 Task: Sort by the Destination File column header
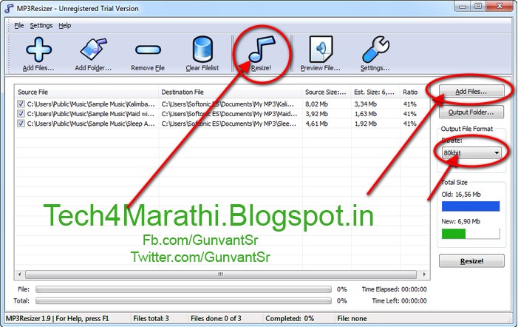tap(231, 92)
